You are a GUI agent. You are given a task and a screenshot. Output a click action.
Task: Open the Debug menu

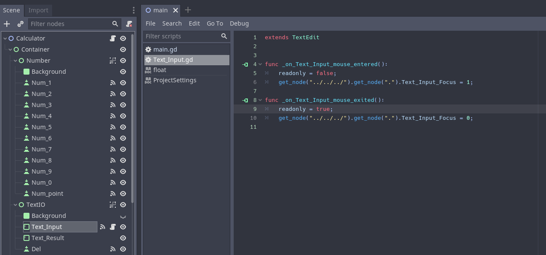239,23
